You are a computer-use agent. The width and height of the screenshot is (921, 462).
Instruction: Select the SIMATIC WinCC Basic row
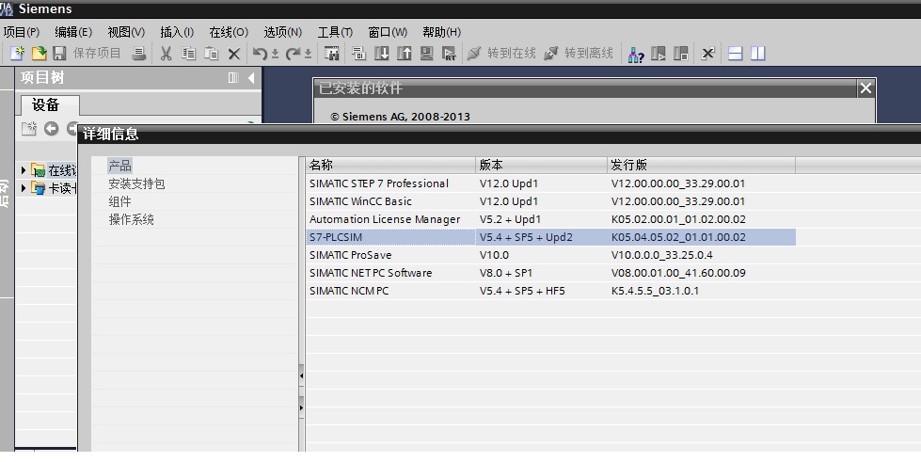(551, 201)
